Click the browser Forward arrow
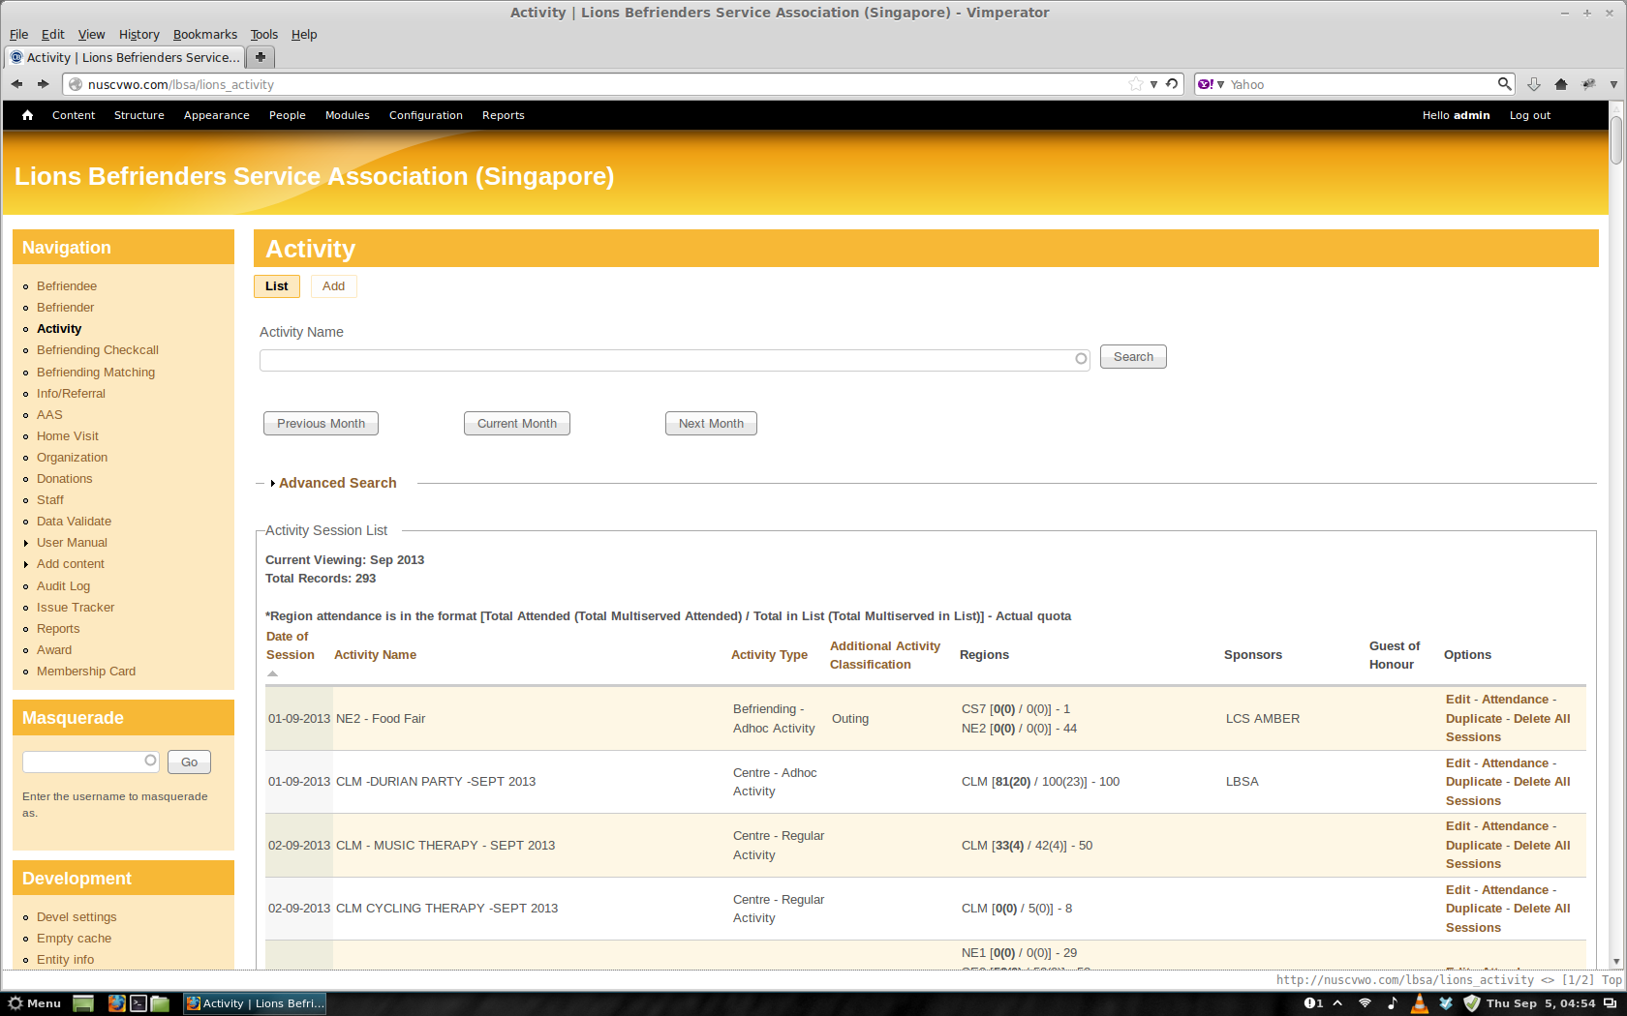The width and height of the screenshot is (1627, 1016). click(43, 84)
